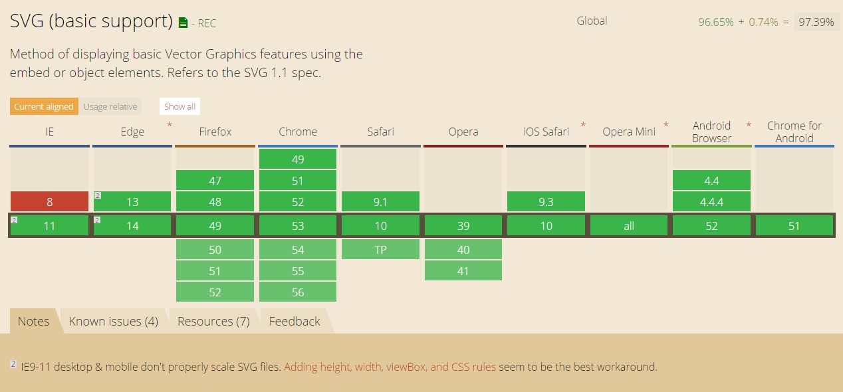Open the height, width, viewBox workaround link
Image resolution: width=843 pixels, height=392 pixels.
pos(390,367)
